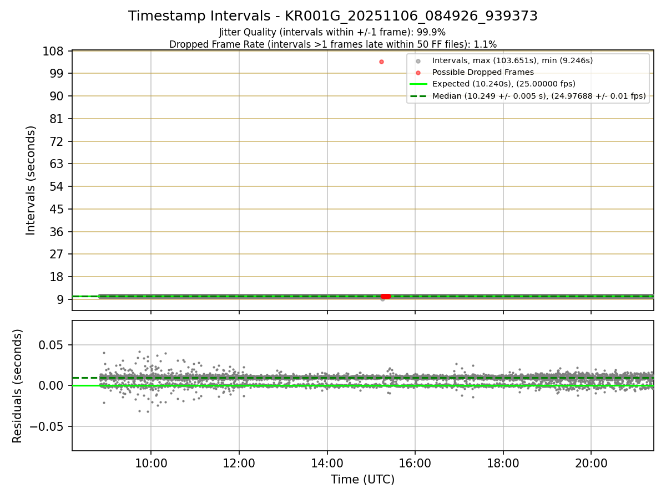Click the 'Residuals (seconds)' y-axis label

pos(18,386)
